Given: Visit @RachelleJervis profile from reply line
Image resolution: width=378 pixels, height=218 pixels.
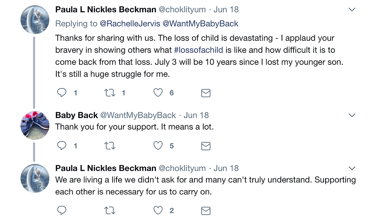Looking at the screenshot, I should coord(130,24).
